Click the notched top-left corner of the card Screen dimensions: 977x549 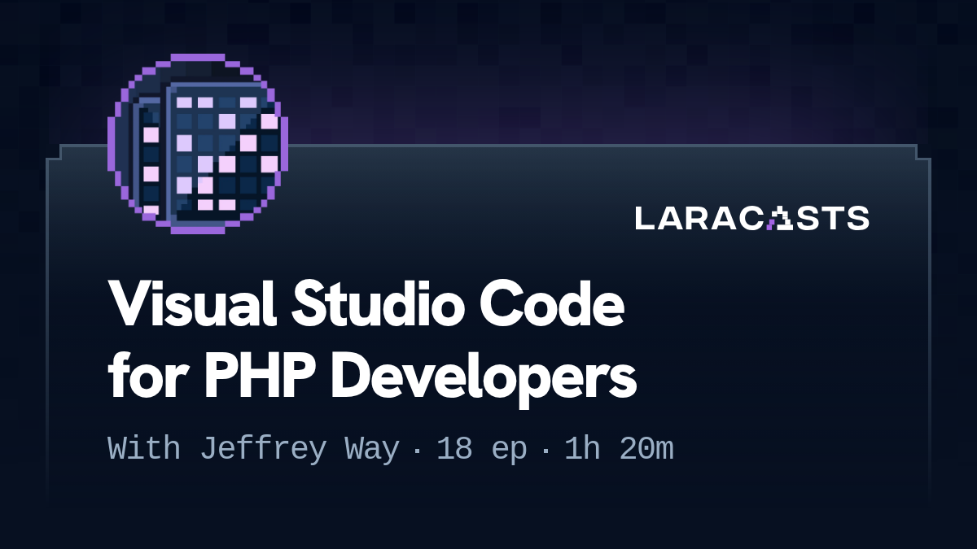[55, 153]
